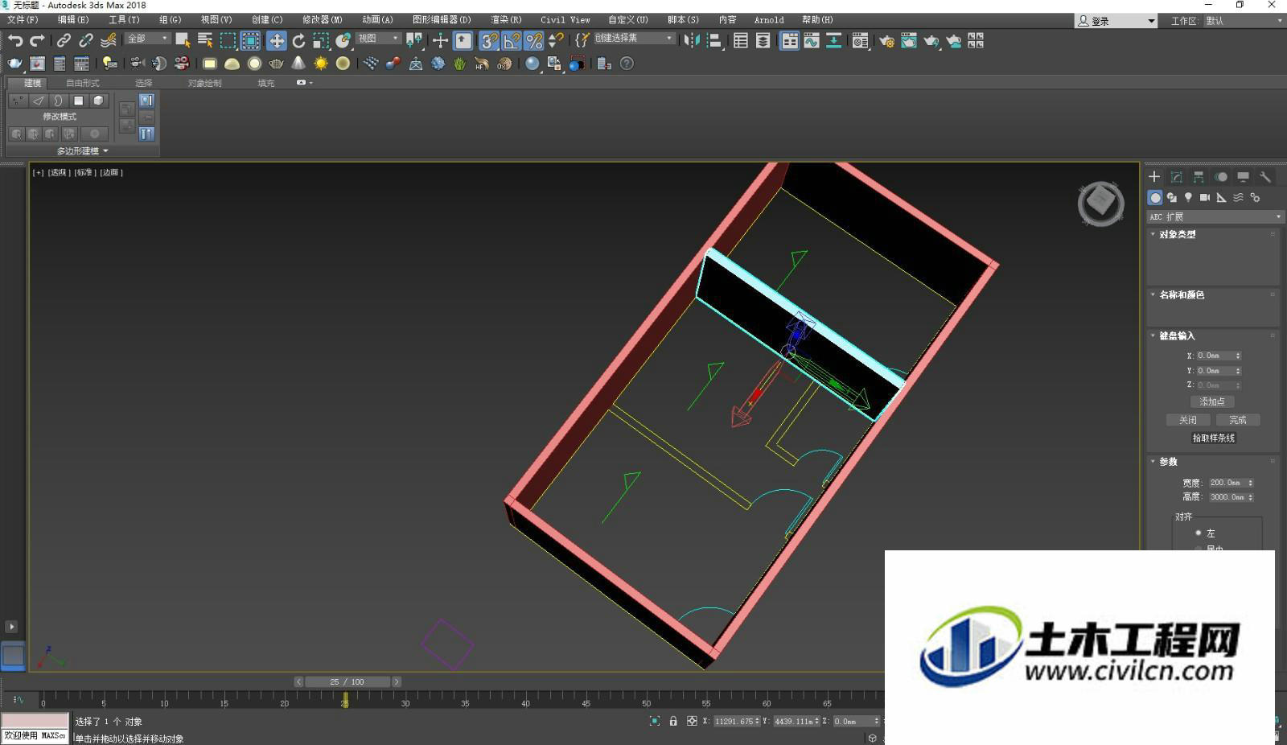The width and height of the screenshot is (1287, 745).
Task: Toggle the 3D Snaps button
Action: tap(489, 40)
